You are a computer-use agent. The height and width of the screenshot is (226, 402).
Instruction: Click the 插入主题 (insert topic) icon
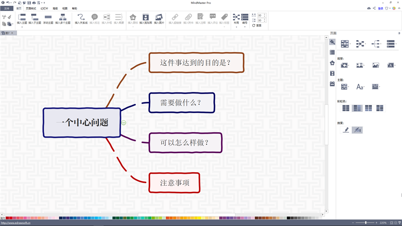[x=22, y=17]
